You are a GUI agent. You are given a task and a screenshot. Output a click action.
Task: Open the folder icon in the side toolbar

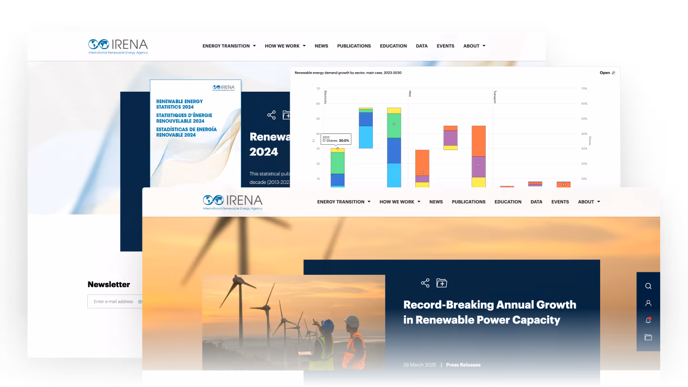pos(648,337)
